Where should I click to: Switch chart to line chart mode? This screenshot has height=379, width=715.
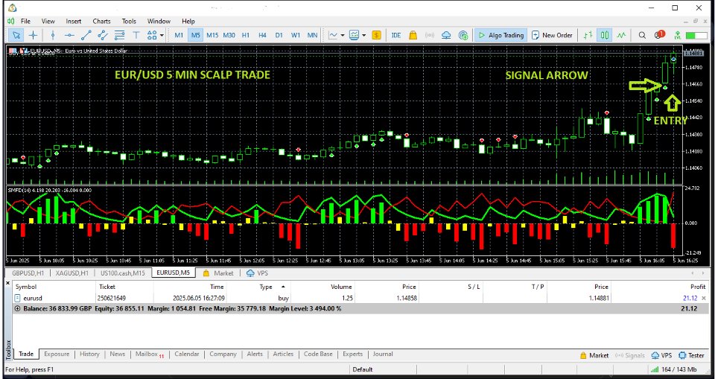(x=621, y=35)
